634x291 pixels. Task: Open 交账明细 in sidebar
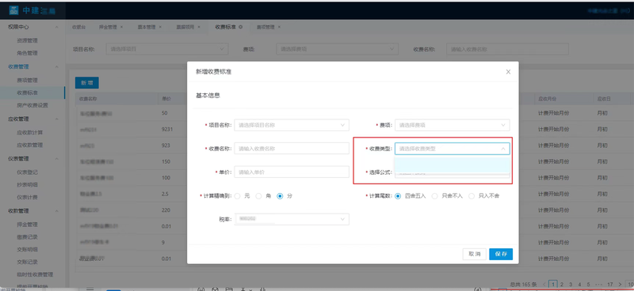[27, 249]
